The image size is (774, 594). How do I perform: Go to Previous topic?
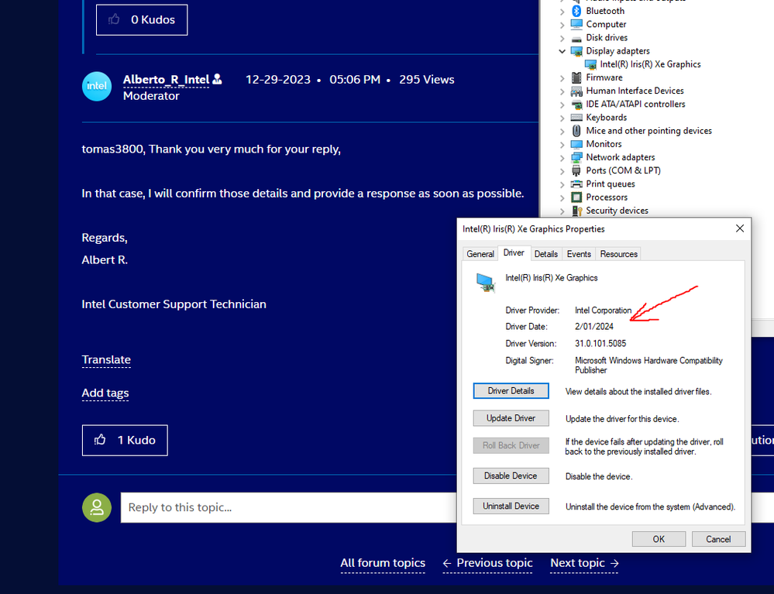tap(487, 563)
